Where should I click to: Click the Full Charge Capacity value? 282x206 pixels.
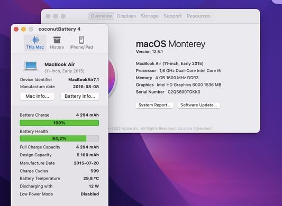click(x=87, y=147)
